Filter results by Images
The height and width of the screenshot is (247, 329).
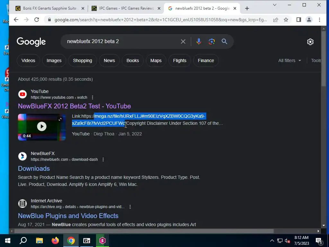pos(54,60)
